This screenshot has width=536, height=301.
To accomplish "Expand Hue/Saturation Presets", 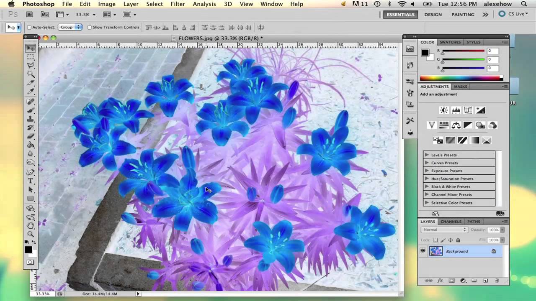I will [x=427, y=179].
